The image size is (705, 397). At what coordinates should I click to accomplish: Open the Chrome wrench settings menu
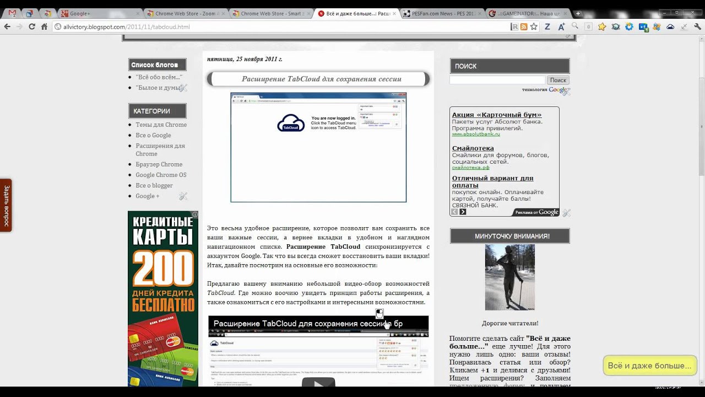[697, 26]
